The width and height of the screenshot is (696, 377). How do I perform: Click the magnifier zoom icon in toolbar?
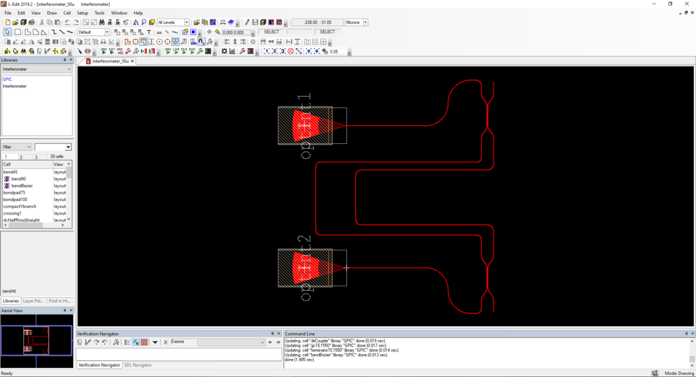(144, 22)
